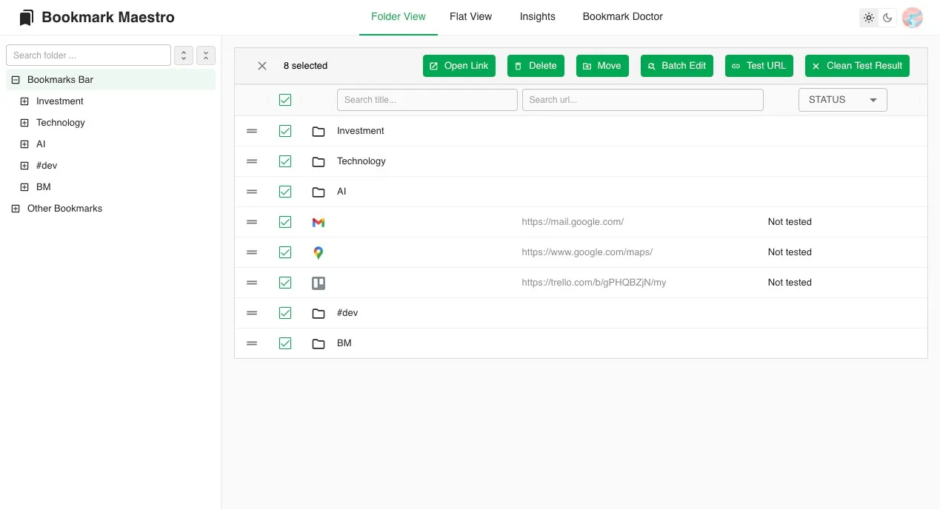The width and height of the screenshot is (940, 509).
Task: Select Bookmarks Bar label in sidebar
Action: tap(61, 80)
